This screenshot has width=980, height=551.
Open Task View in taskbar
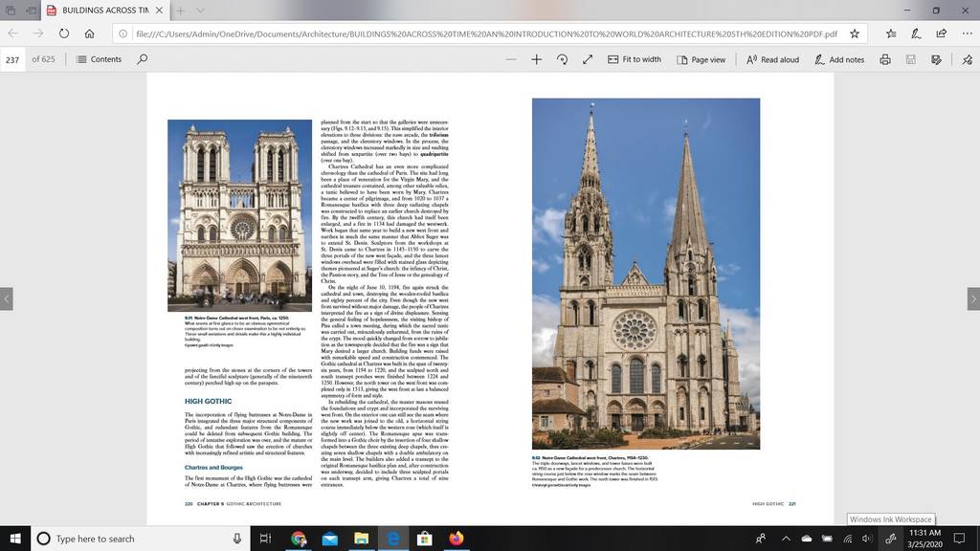[x=266, y=539]
